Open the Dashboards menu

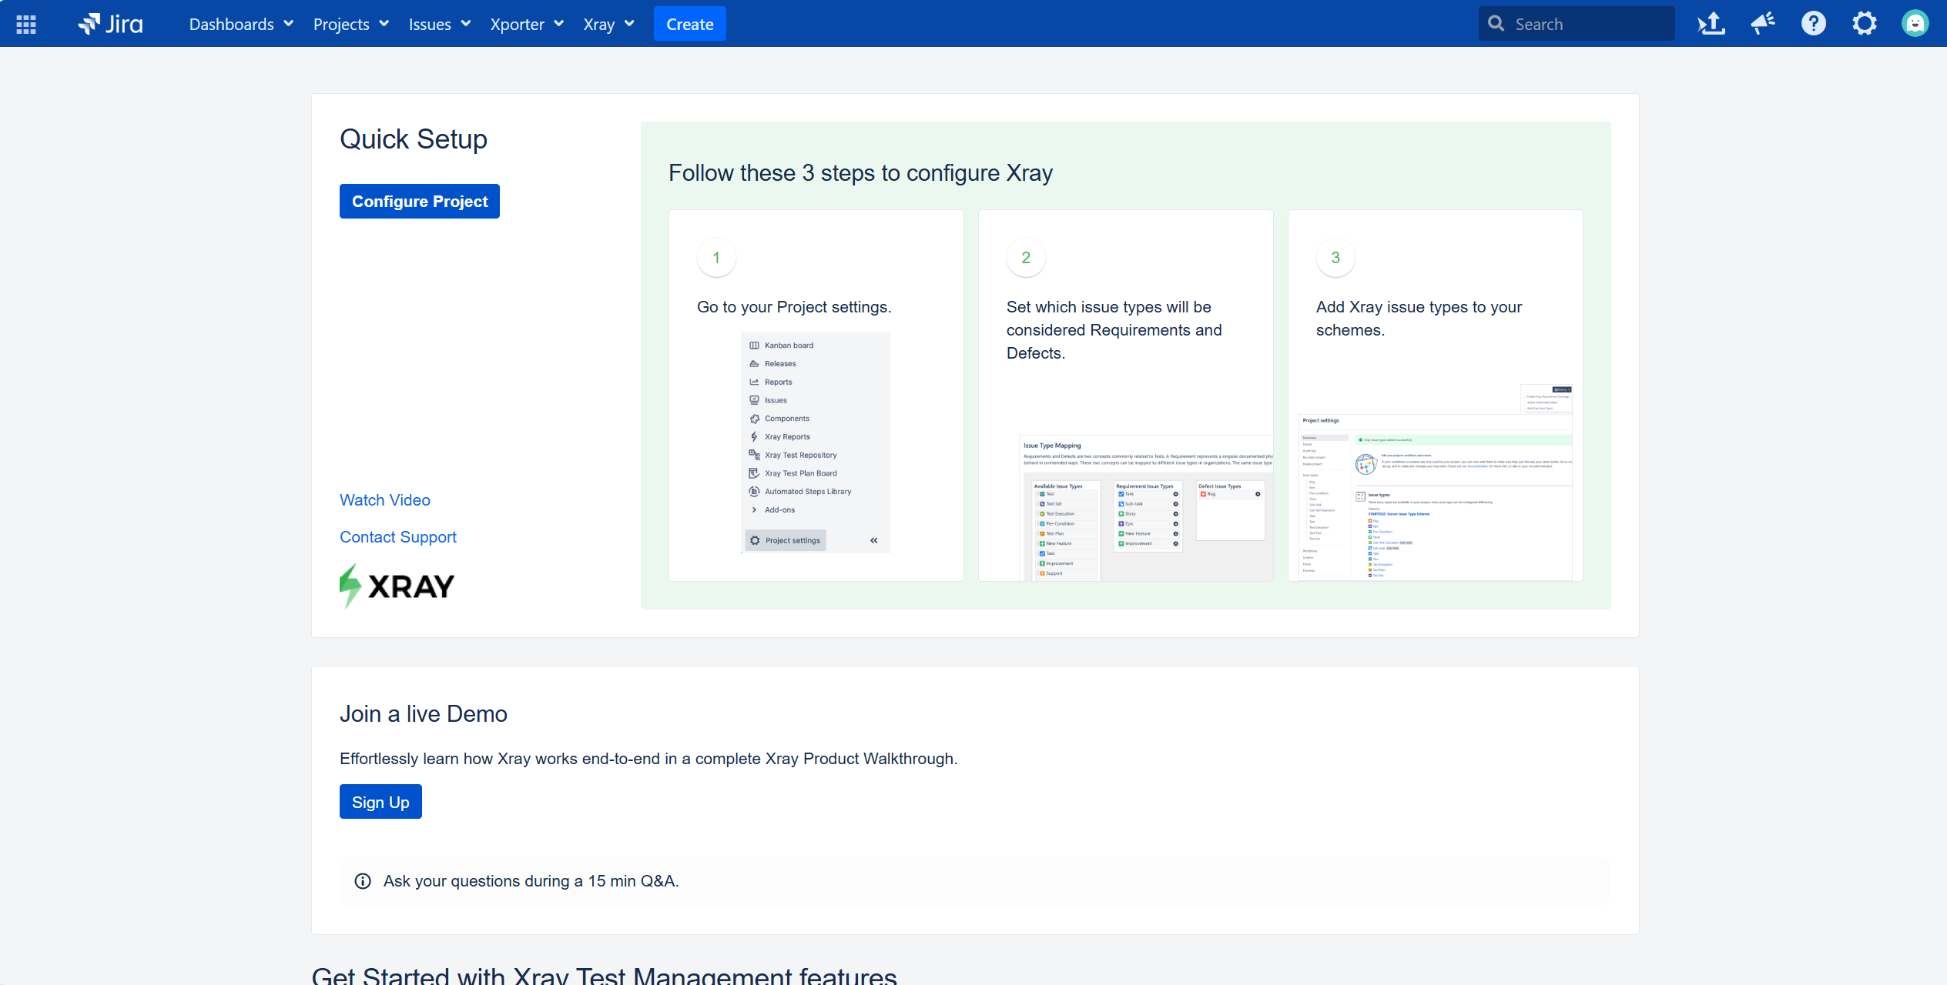pos(241,24)
